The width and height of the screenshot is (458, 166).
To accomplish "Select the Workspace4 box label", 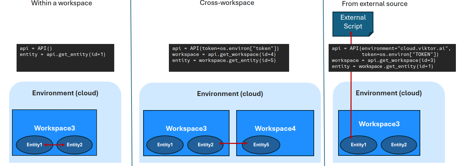I will (x=275, y=128).
